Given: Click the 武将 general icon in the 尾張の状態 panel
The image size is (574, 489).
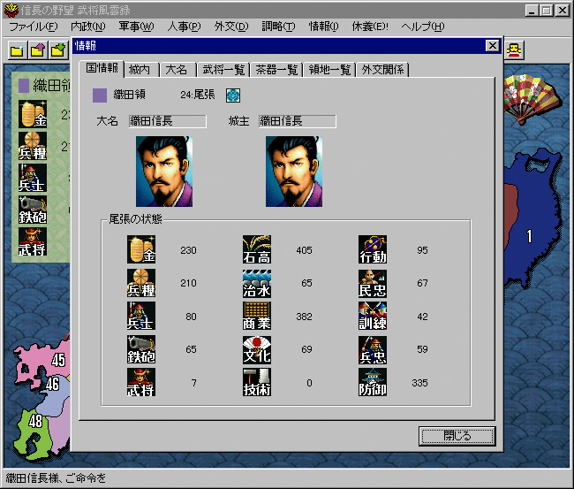Looking at the screenshot, I should (x=141, y=382).
